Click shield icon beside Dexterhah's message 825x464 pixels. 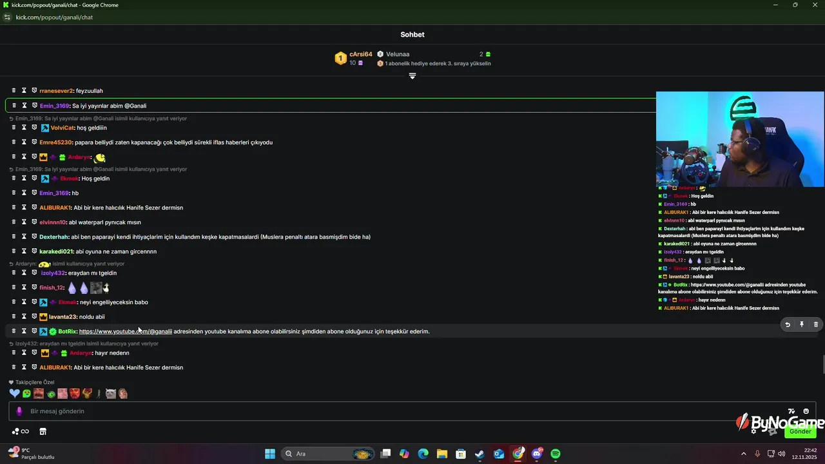[x=34, y=237]
